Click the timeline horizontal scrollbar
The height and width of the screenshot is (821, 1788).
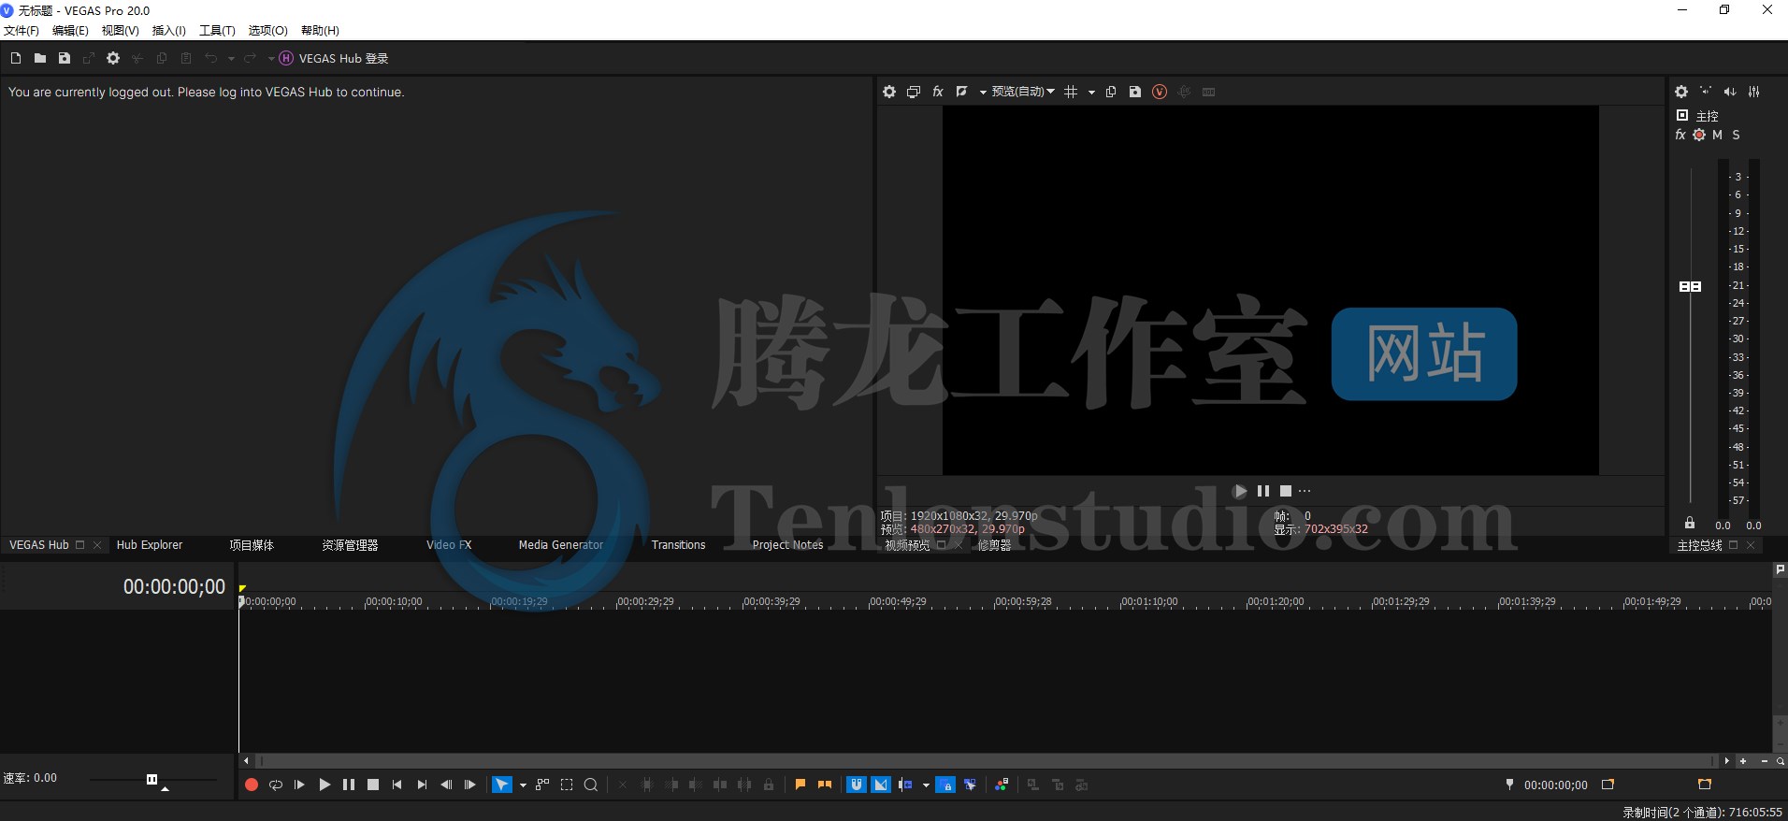988,761
